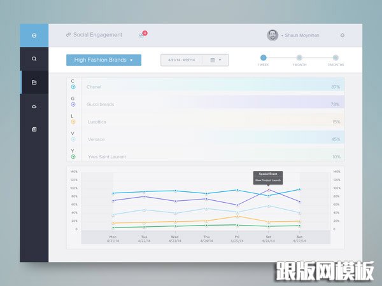Select the folder icon in the sidebar

click(x=34, y=82)
